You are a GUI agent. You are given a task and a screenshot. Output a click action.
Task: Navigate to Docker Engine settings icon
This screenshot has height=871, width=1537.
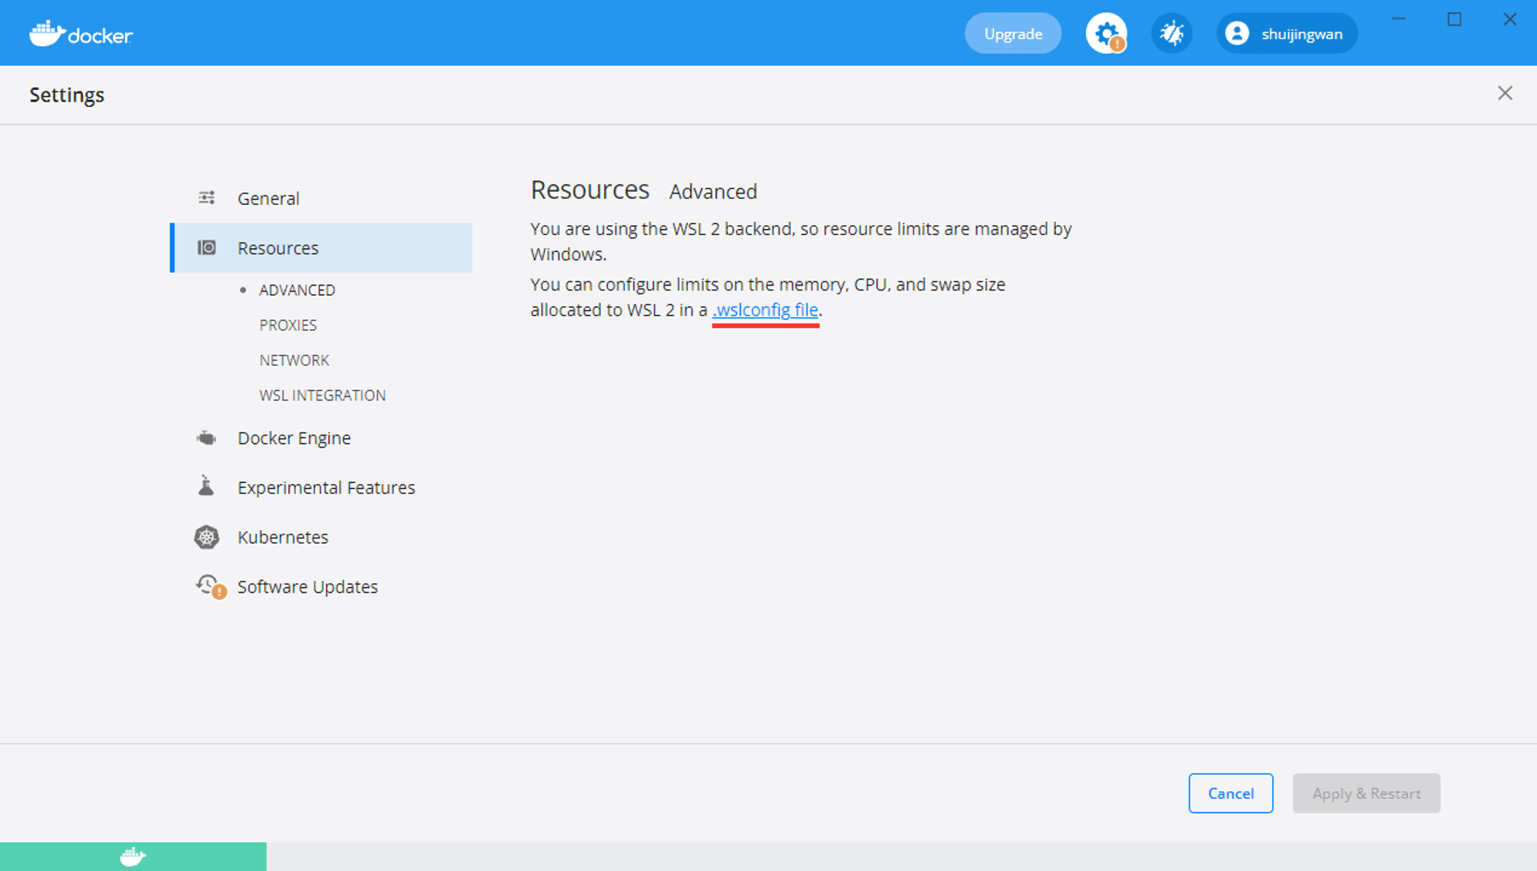point(207,438)
